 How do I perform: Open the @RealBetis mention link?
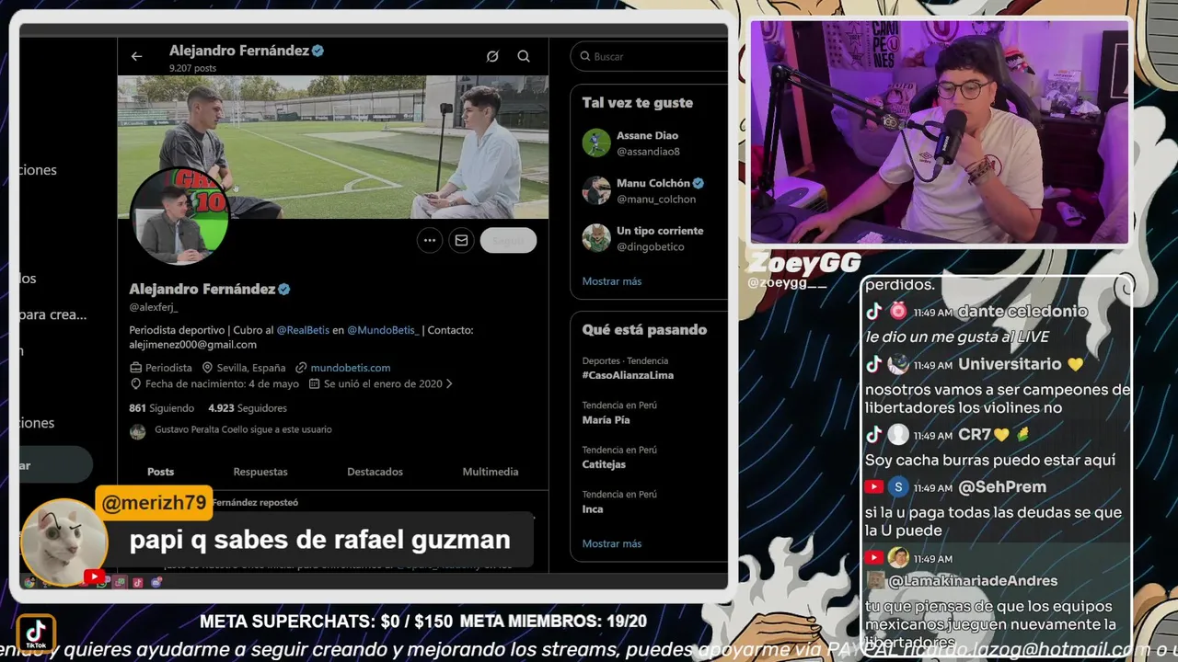tap(303, 330)
